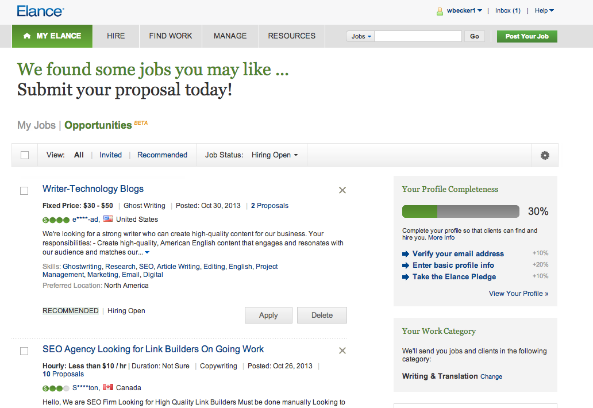This screenshot has height=408, width=593.
Task: Click the Elance logo
Action: pyautogui.click(x=40, y=11)
